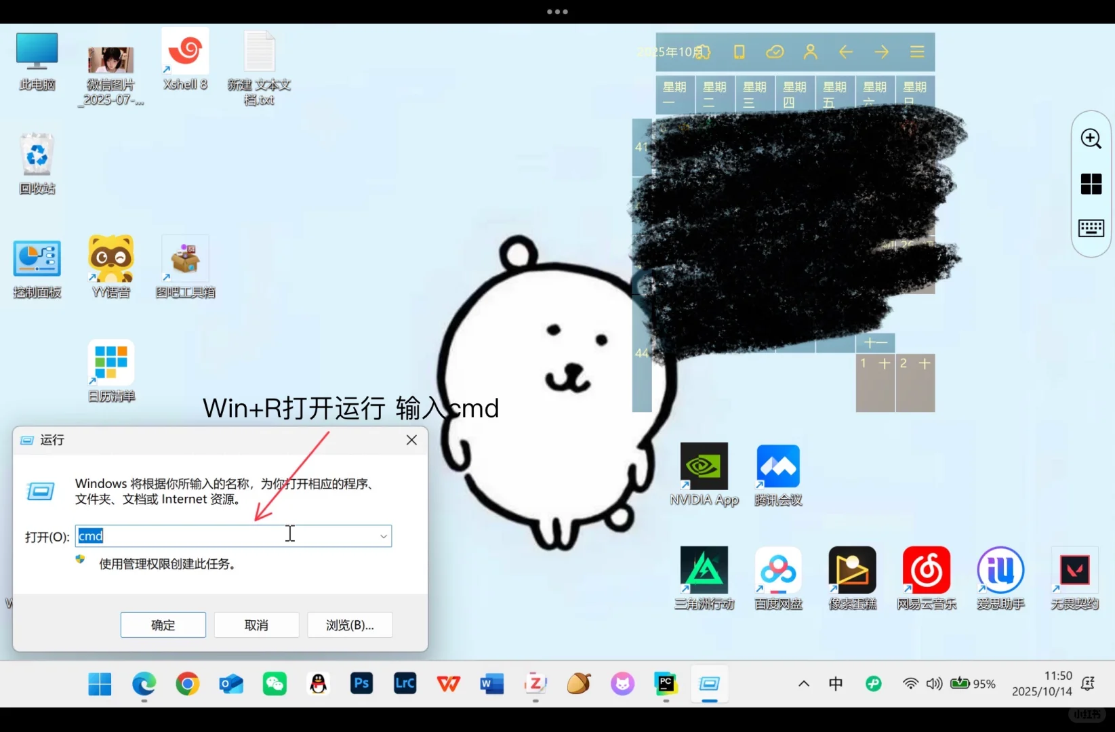
Task: Click the account person icon on calendar widget
Action: (810, 52)
